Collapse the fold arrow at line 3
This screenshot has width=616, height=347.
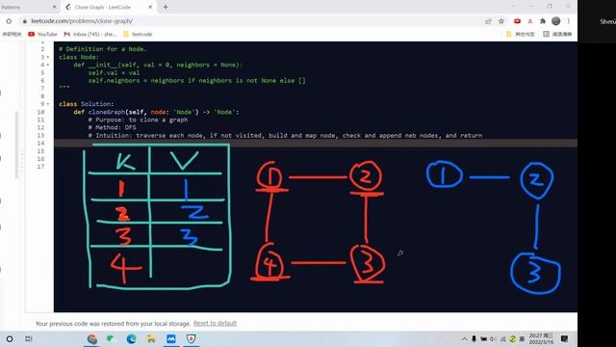coord(48,57)
